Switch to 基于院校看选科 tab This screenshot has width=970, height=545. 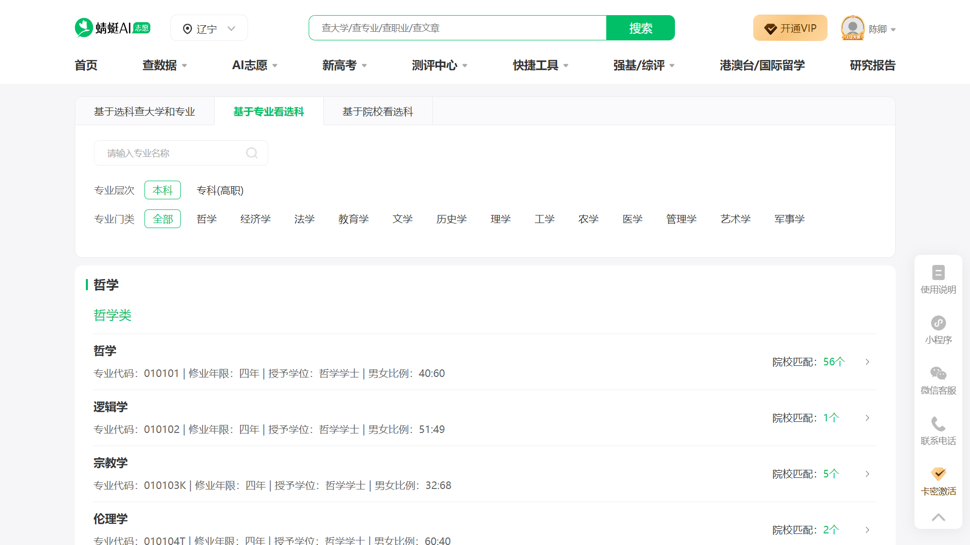[377, 112]
